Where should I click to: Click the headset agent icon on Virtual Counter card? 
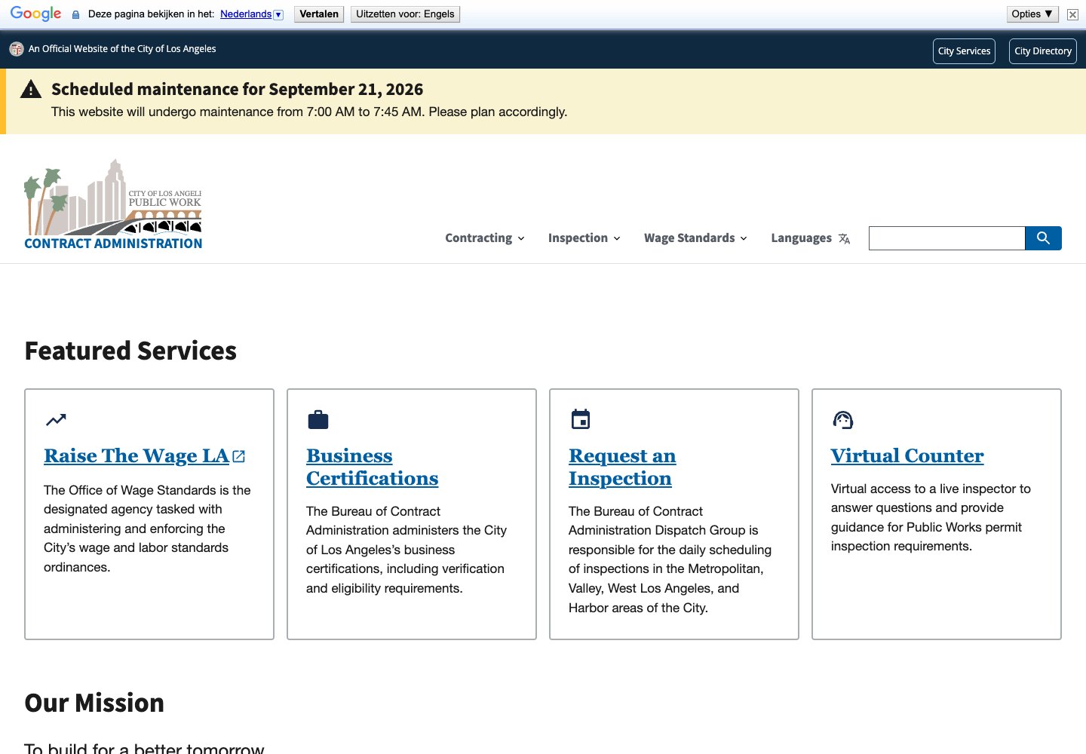tap(842, 420)
